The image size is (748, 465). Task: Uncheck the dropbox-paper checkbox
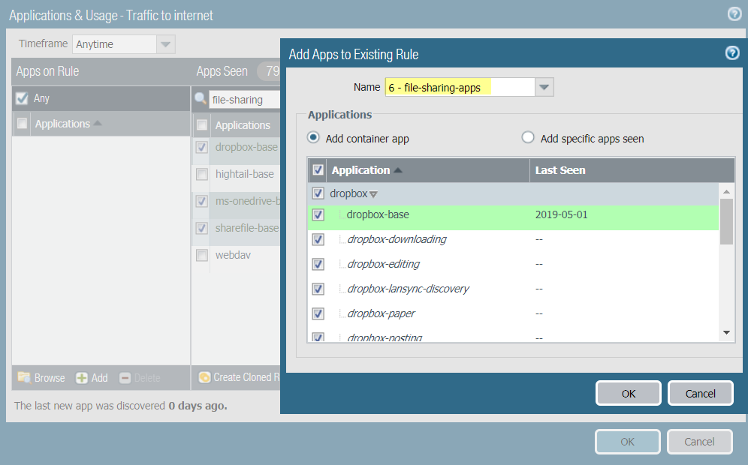(x=318, y=313)
